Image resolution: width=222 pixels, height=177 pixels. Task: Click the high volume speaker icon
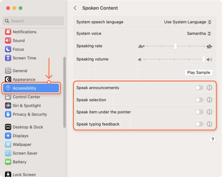coord(209,59)
